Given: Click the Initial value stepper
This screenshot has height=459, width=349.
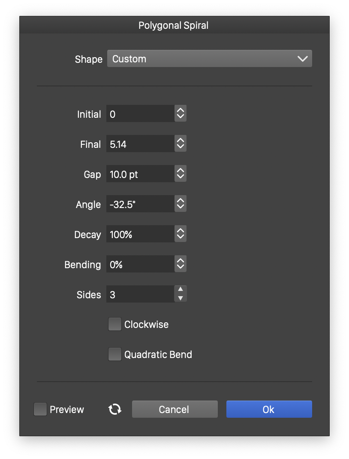Looking at the screenshot, I should tap(181, 114).
